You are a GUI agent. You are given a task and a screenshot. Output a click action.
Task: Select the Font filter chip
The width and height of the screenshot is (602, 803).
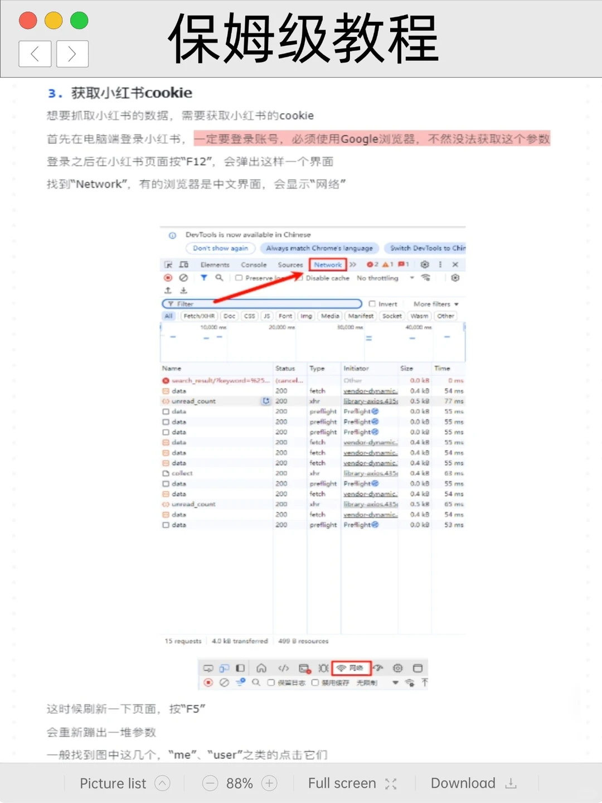click(285, 316)
